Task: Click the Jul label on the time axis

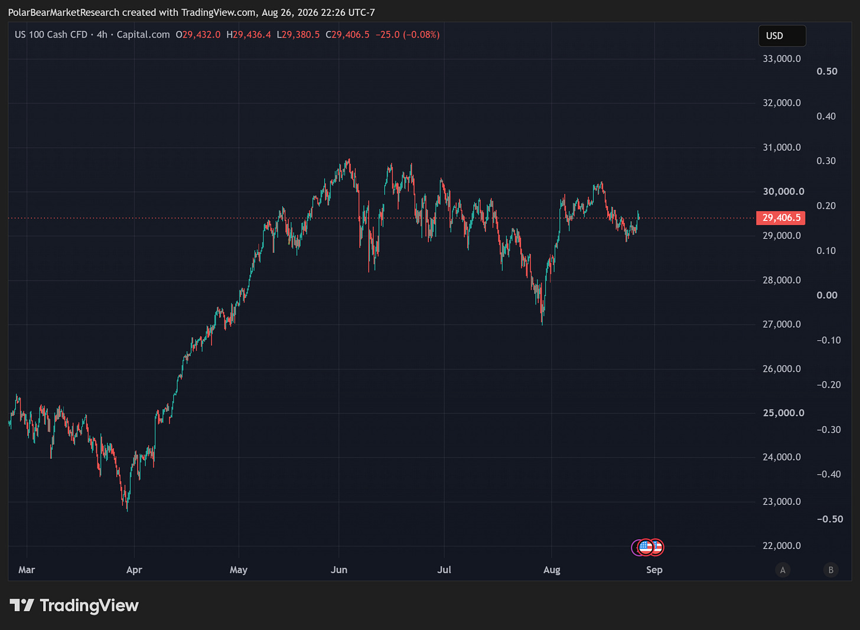Action: click(x=444, y=570)
